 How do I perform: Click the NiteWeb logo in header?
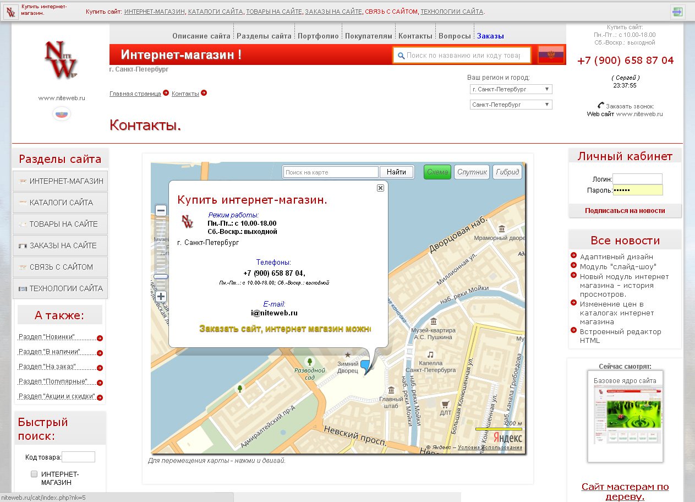coord(61,61)
